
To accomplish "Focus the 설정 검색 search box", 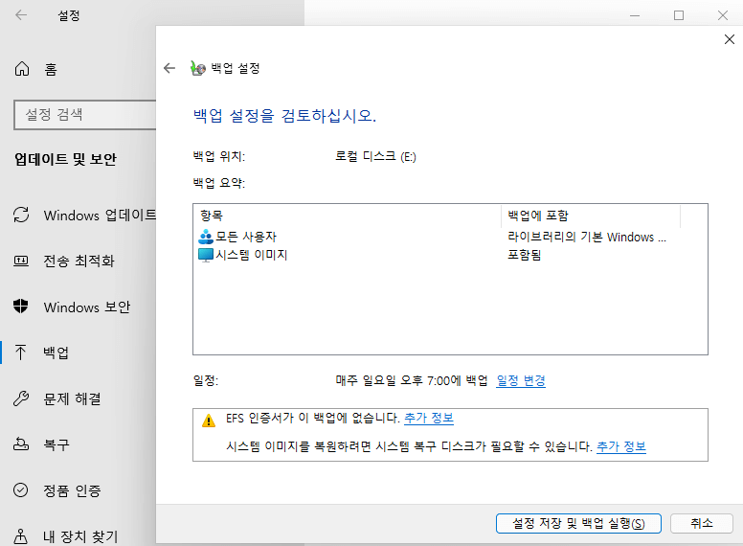I will tap(85, 115).
